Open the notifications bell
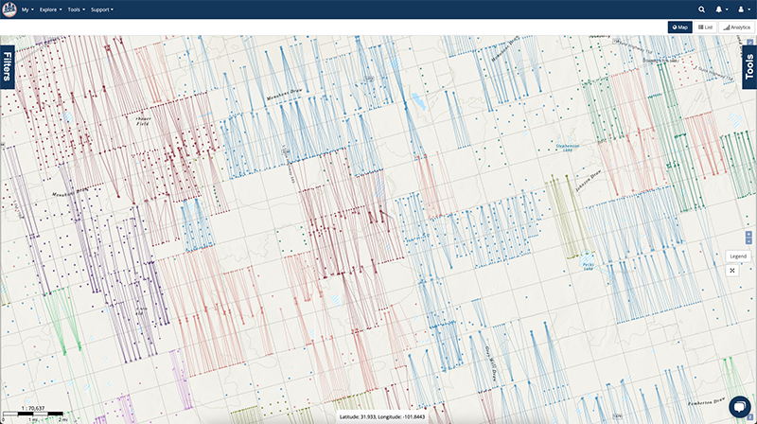Viewport: 757px width, 424px height. click(720, 9)
